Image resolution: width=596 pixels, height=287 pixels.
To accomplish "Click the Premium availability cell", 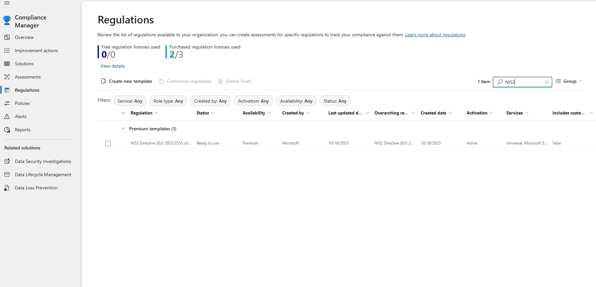I will click(x=251, y=143).
